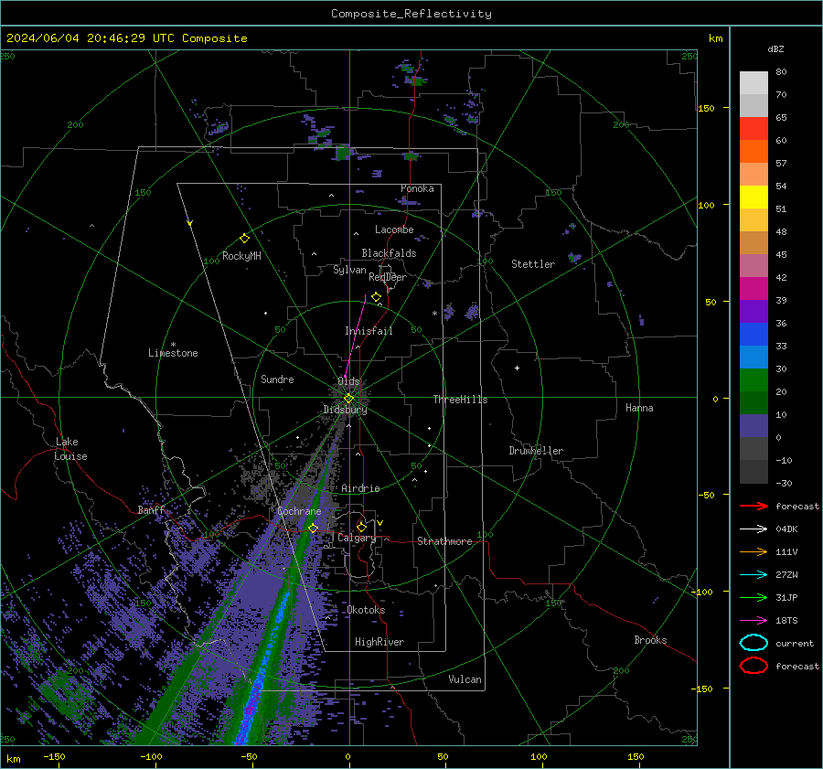Click the Lacombe town label
Screen dimensions: 823x769
394,230
